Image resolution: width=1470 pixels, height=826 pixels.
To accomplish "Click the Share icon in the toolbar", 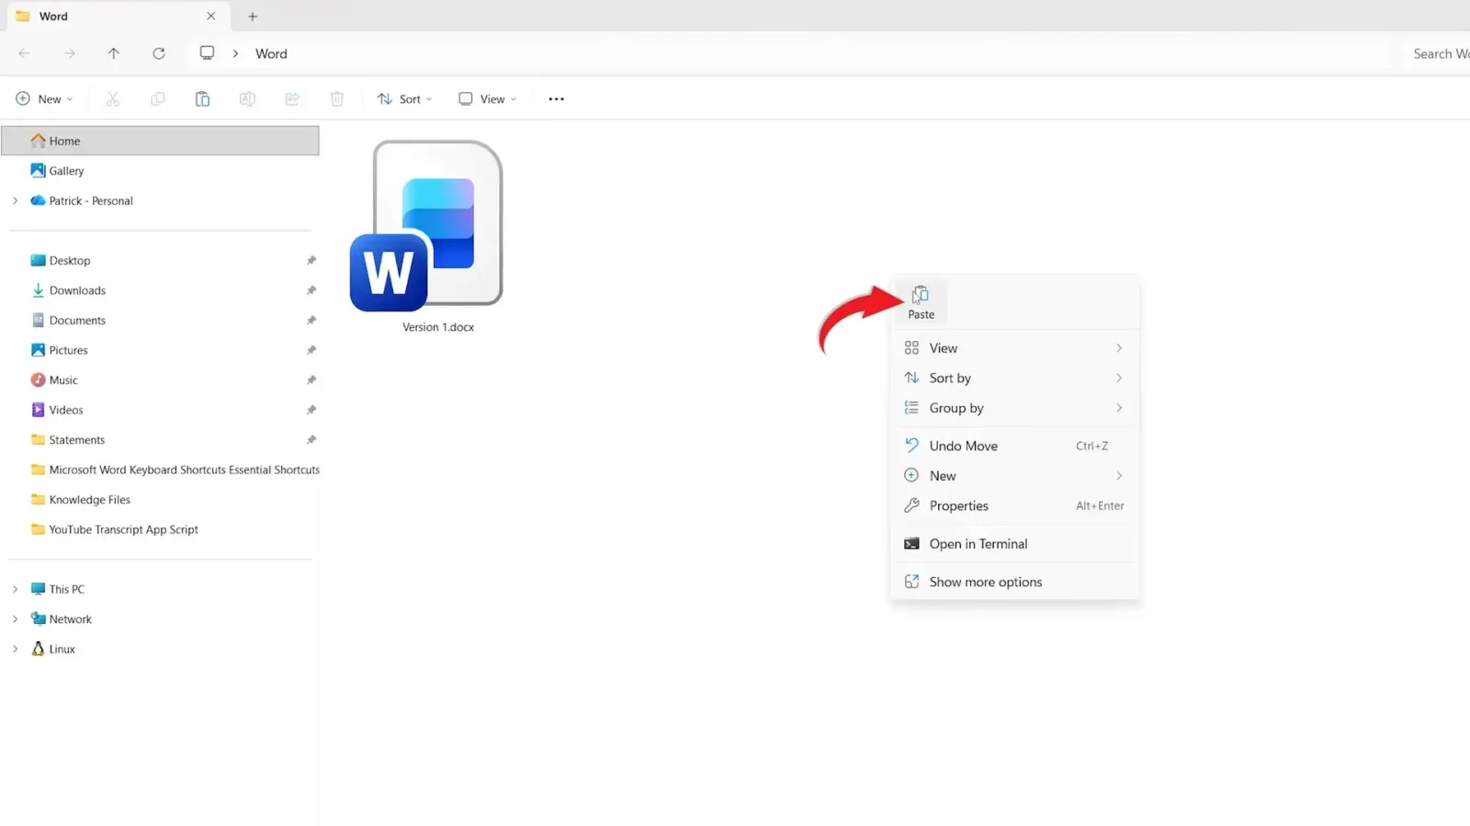I will coord(292,99).
